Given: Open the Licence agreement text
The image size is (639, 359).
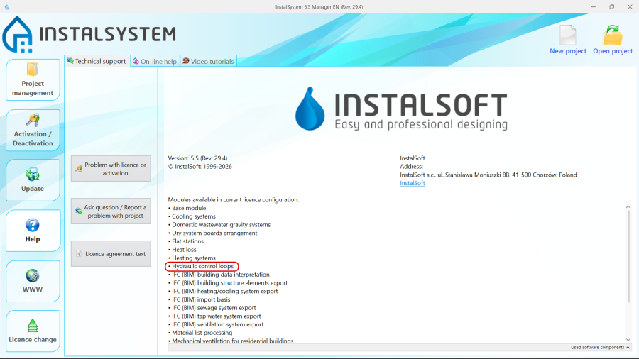Looking at the screenshot, I should point(111,253).
